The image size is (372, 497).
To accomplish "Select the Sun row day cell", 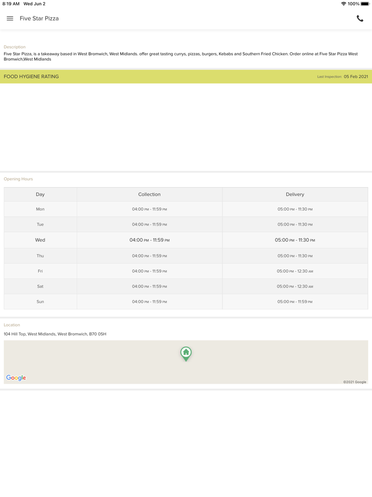I will coord(40,301).
